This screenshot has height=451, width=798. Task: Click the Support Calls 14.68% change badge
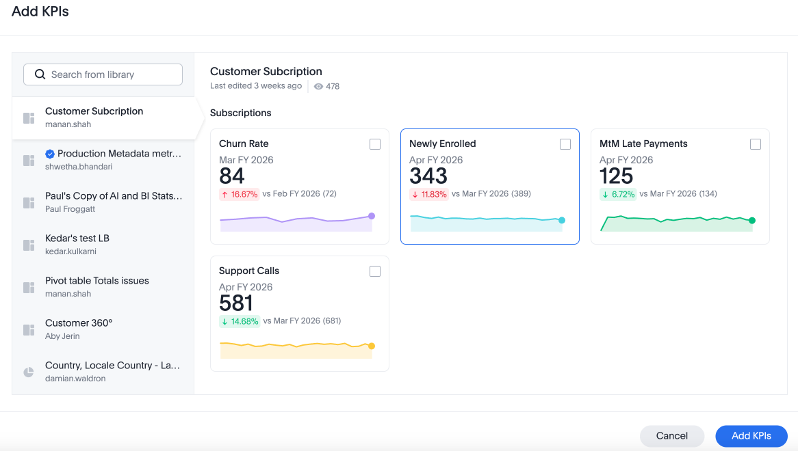pyautogui.click(x=240, y=321)
